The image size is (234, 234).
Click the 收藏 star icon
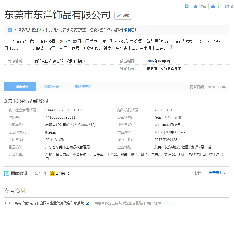point(196,6)
